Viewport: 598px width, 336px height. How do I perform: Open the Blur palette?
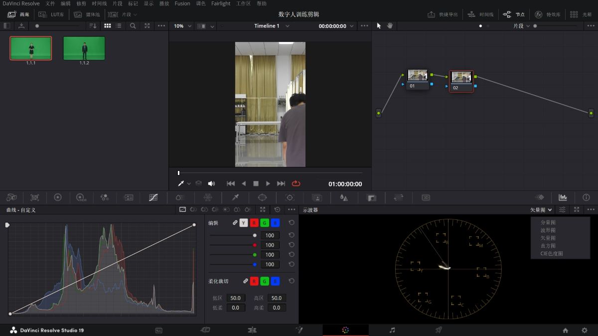click(344, 197)
